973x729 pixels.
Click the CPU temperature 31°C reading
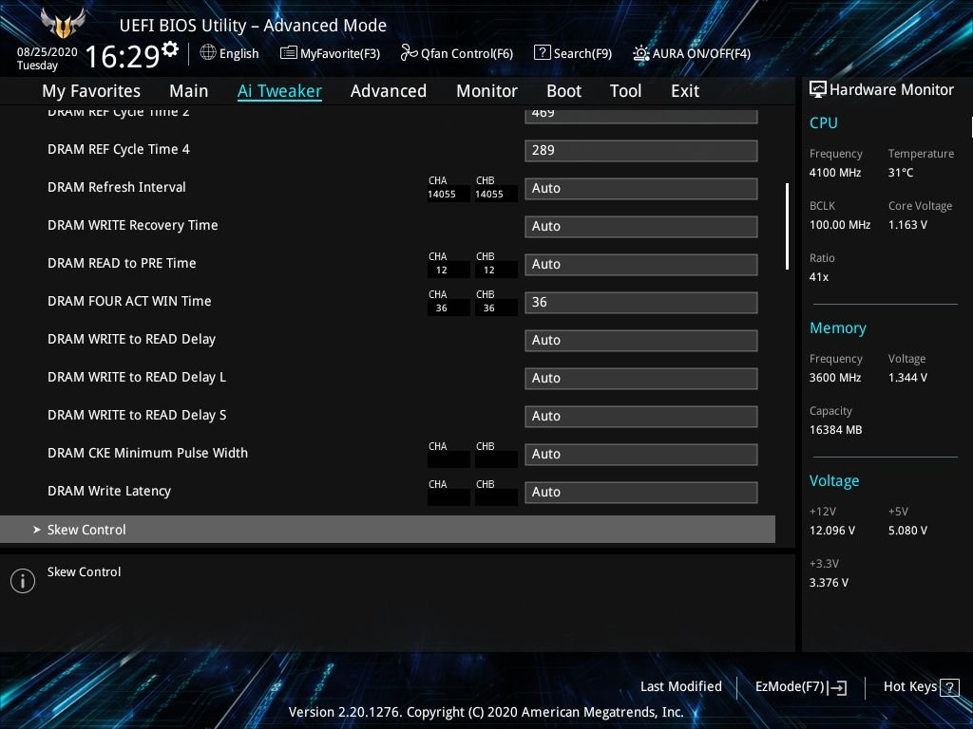tap(901, 173)
